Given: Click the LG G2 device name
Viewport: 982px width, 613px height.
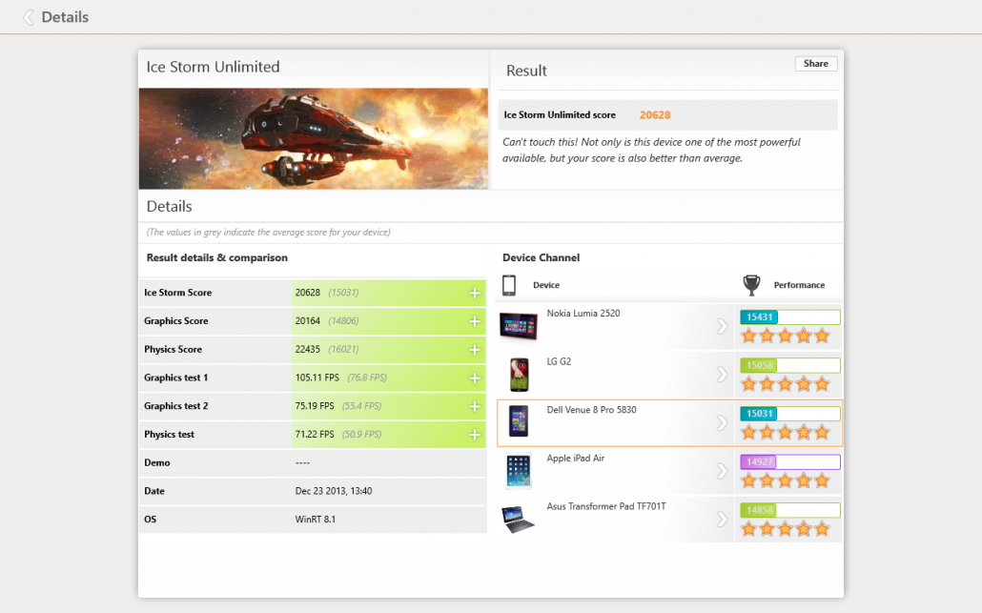Looking at the screenshot, I should point(559,361).
